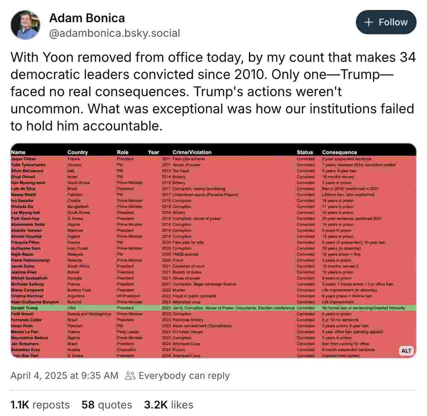Screen dimensions: 427x416
Task: View the 58 quotes list
Action: [x=107, y=405]
